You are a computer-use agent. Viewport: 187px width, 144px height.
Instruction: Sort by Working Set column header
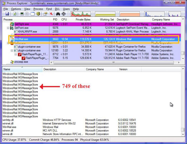pos(104,19)
